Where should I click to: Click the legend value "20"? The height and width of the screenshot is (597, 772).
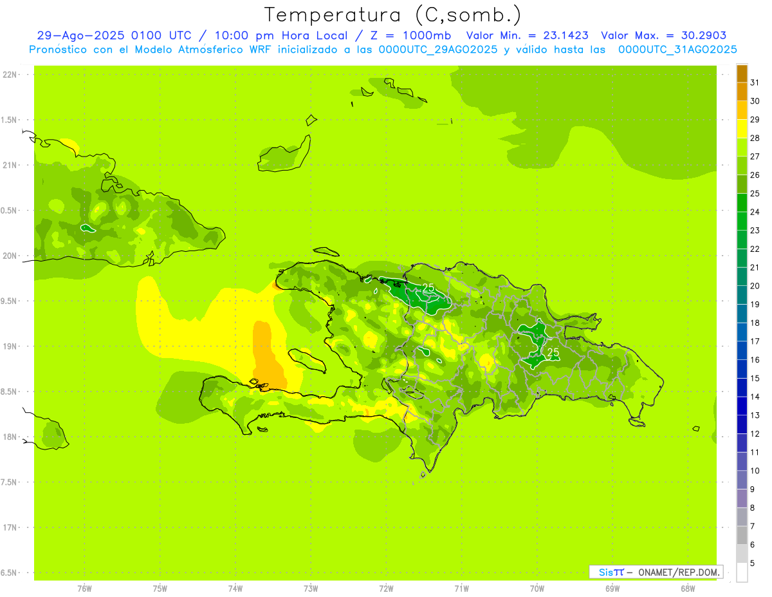[755, 286]
